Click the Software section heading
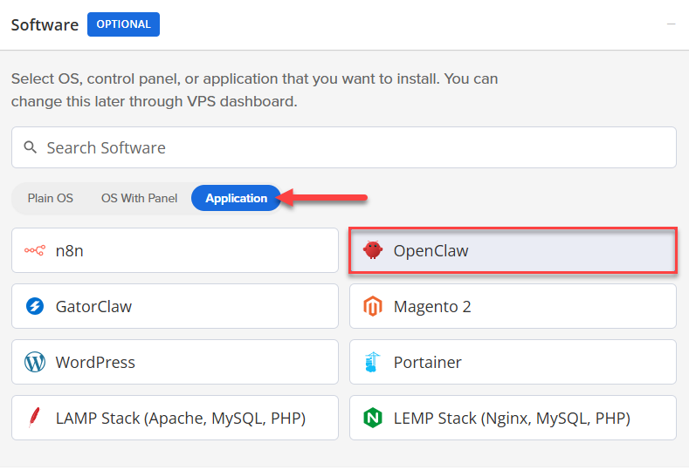 (45, 24)
